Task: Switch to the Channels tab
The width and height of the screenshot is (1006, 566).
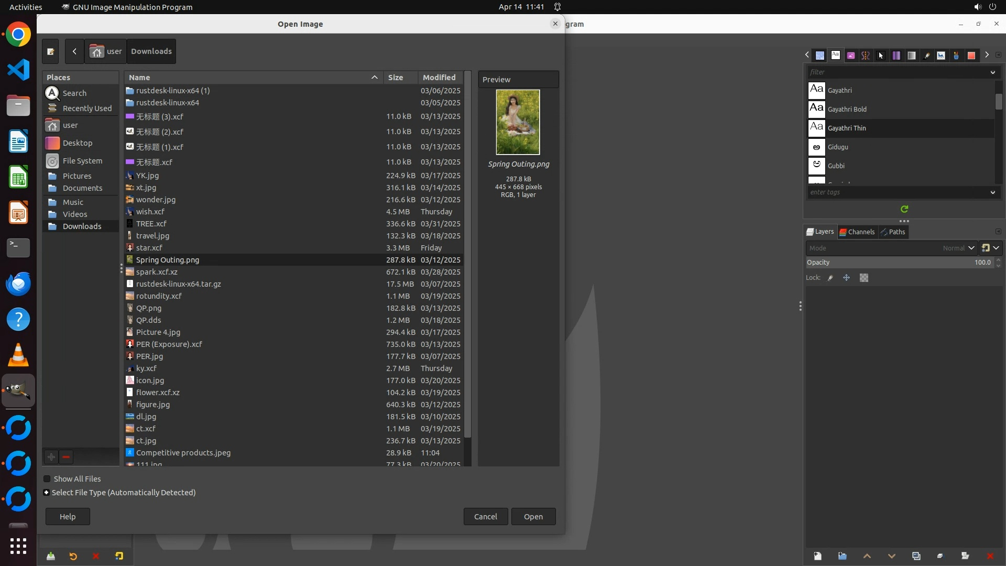Action: pyautogui.click(x=857, y=232)
